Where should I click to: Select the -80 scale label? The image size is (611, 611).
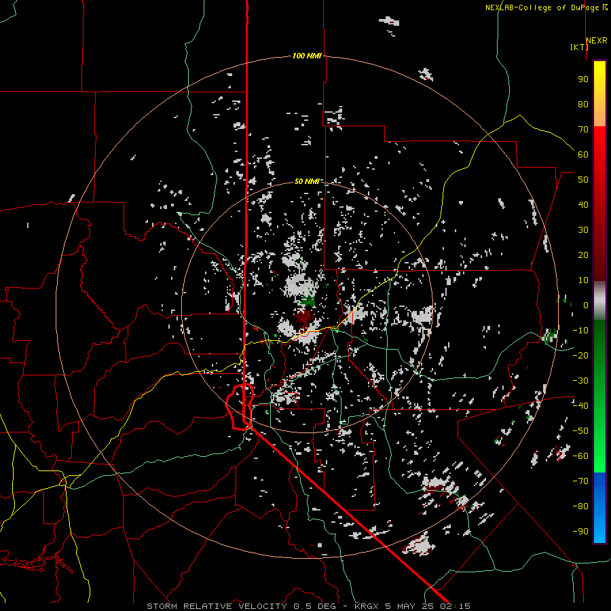pos(580,506)
